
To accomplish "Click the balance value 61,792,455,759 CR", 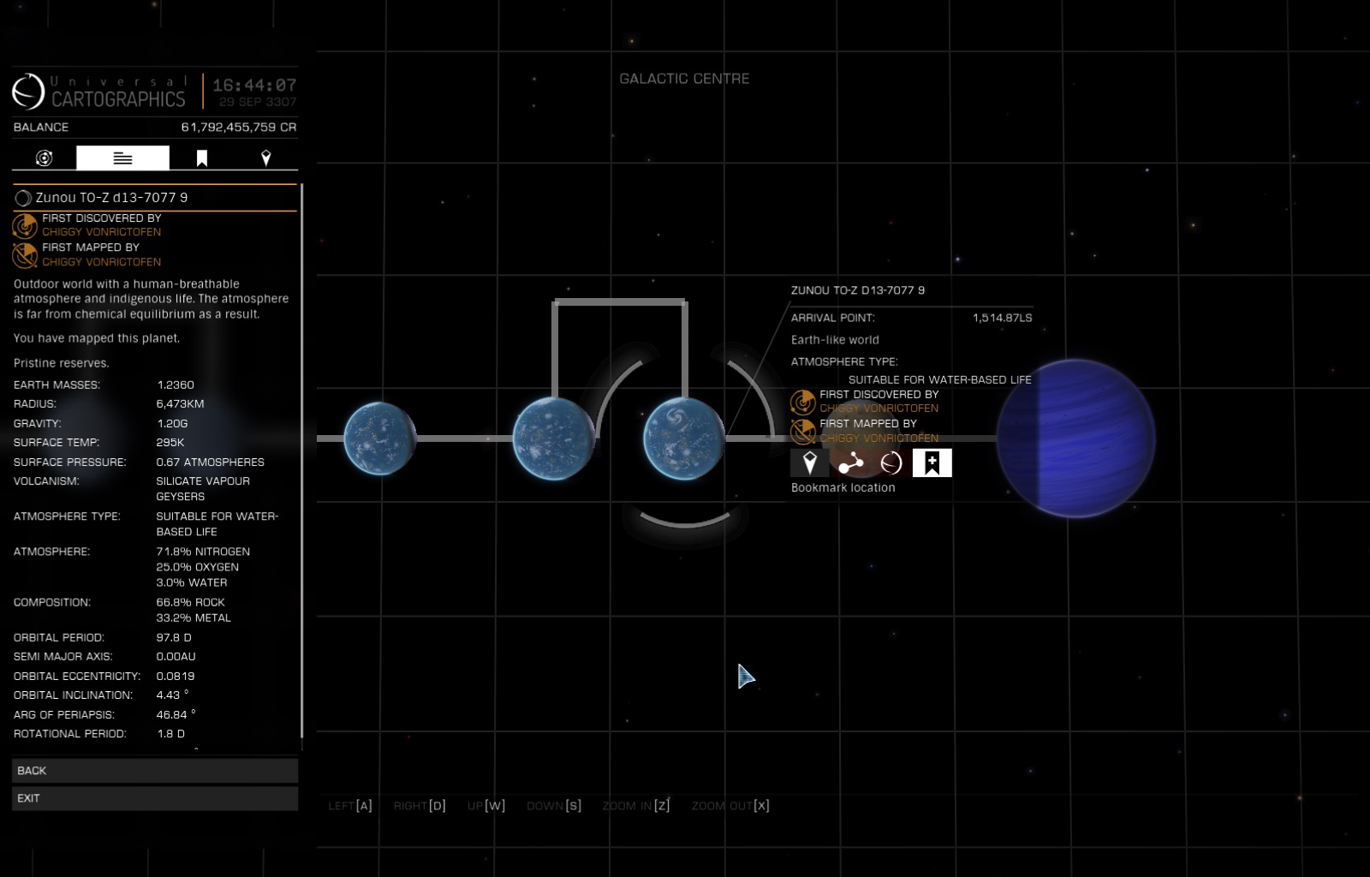I will click(x=239, y=127).
